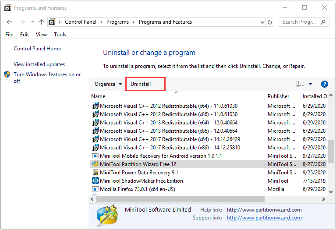Click the vertical scrollbar thumb

(331, 152)
